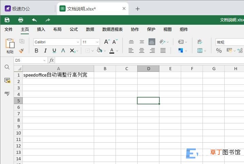The height and width of the screenshot is (164, 244).
Task: Switch to the 极速办公 home tab
Action: (x=17, y=9)
